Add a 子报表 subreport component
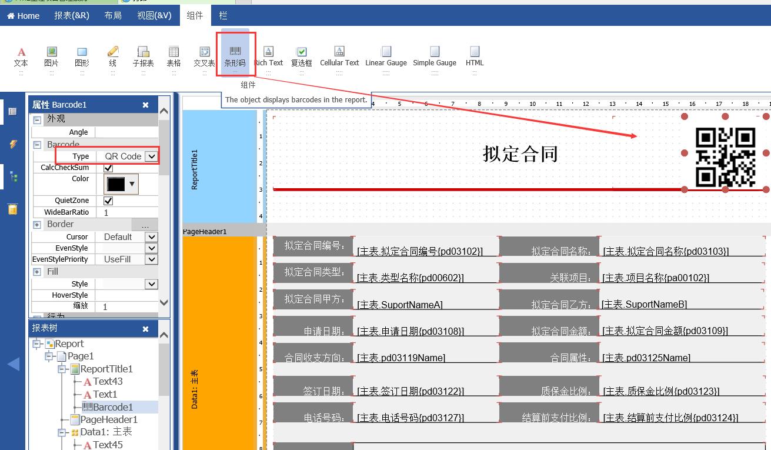The image size is (771, 450). point(143,56)
